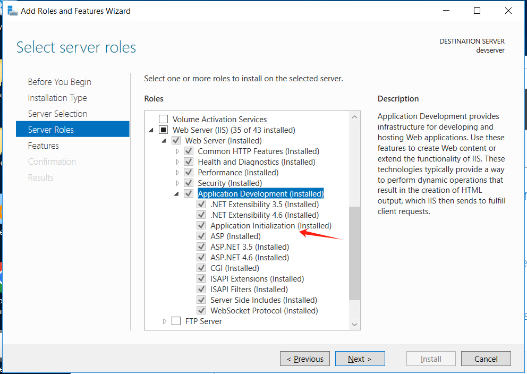Select the CGI (Installed) row text

235,268
